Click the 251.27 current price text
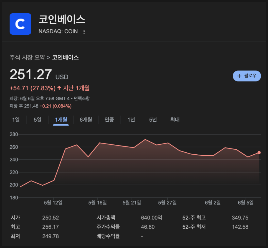This screenshot has height=248, width=268. tap(31, 75)
